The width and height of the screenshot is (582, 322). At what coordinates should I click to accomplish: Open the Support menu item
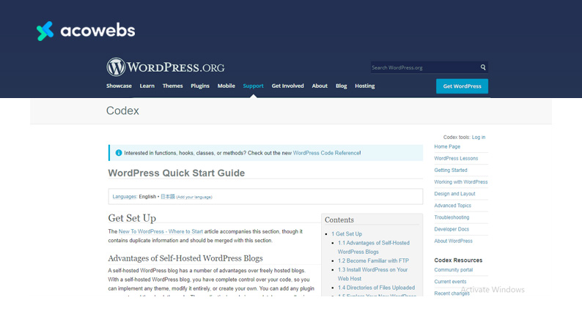tap(253, 86)
